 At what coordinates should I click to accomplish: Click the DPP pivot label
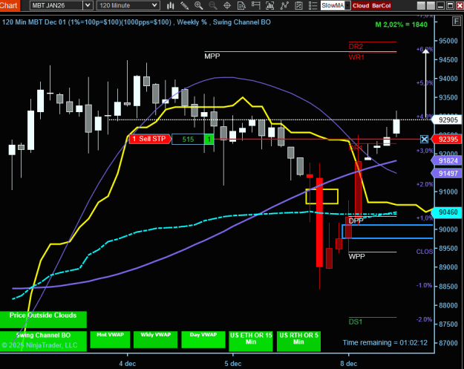click(x=356, y=221)
